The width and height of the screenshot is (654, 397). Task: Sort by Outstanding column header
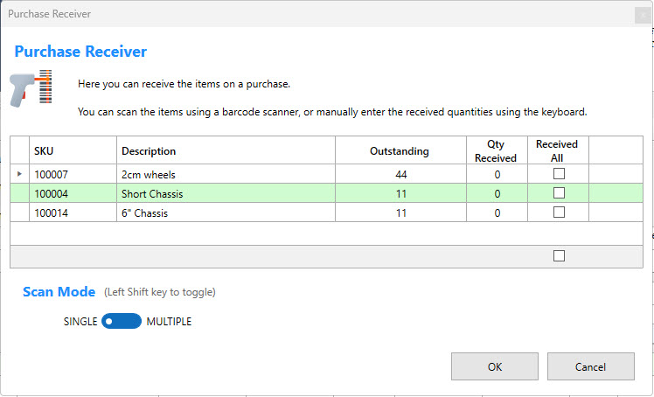tap(400, 151)
